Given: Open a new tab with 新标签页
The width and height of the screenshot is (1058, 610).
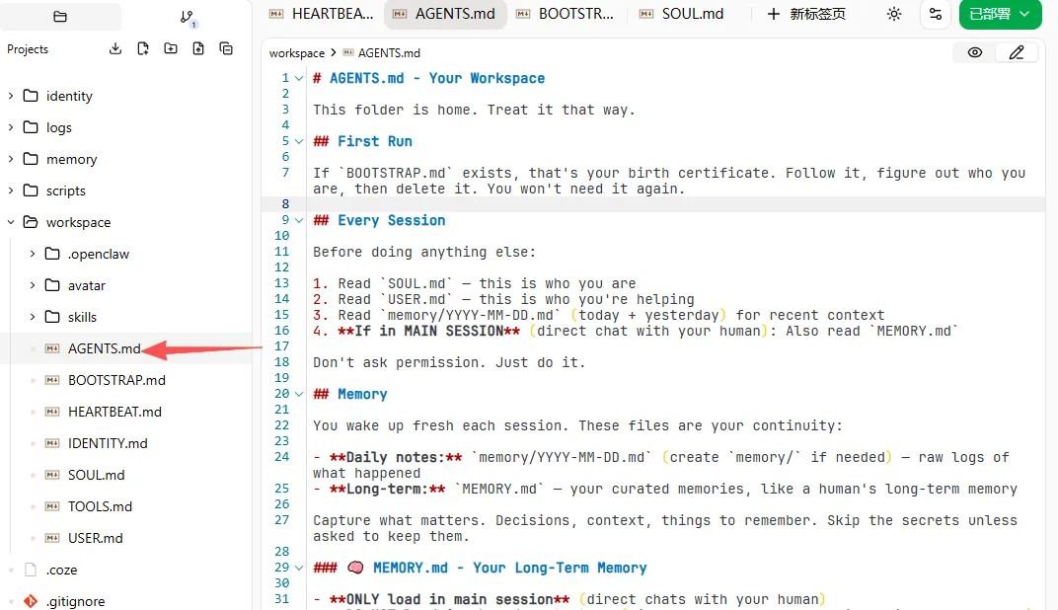Looking at the screenshot, I should (x=806, y=14).
